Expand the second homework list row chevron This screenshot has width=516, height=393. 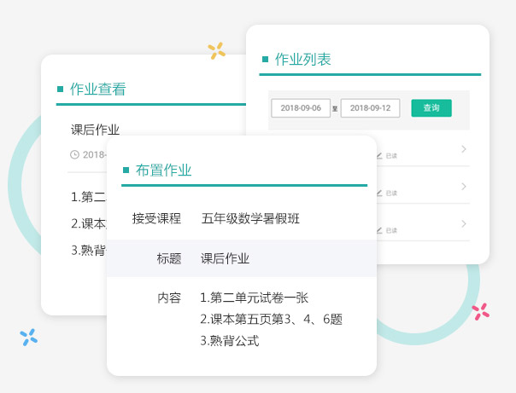(x=464, y=186)
